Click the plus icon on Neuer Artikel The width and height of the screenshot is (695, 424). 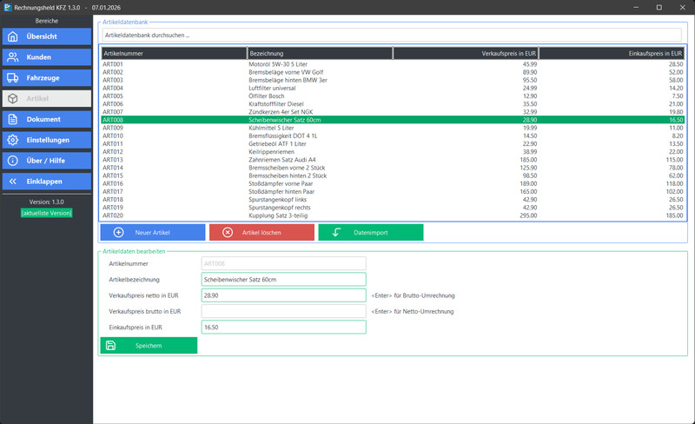(119, 232)
